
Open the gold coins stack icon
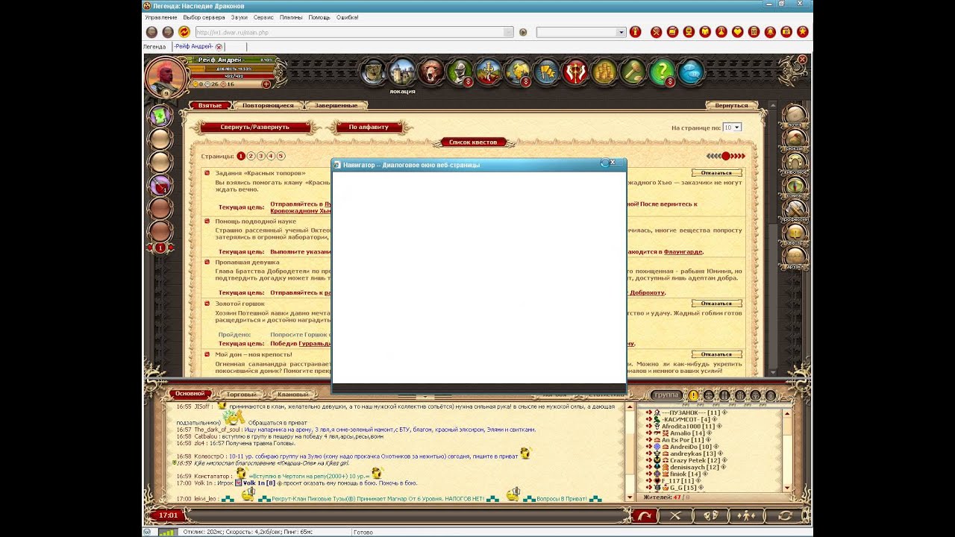point(604,72)
